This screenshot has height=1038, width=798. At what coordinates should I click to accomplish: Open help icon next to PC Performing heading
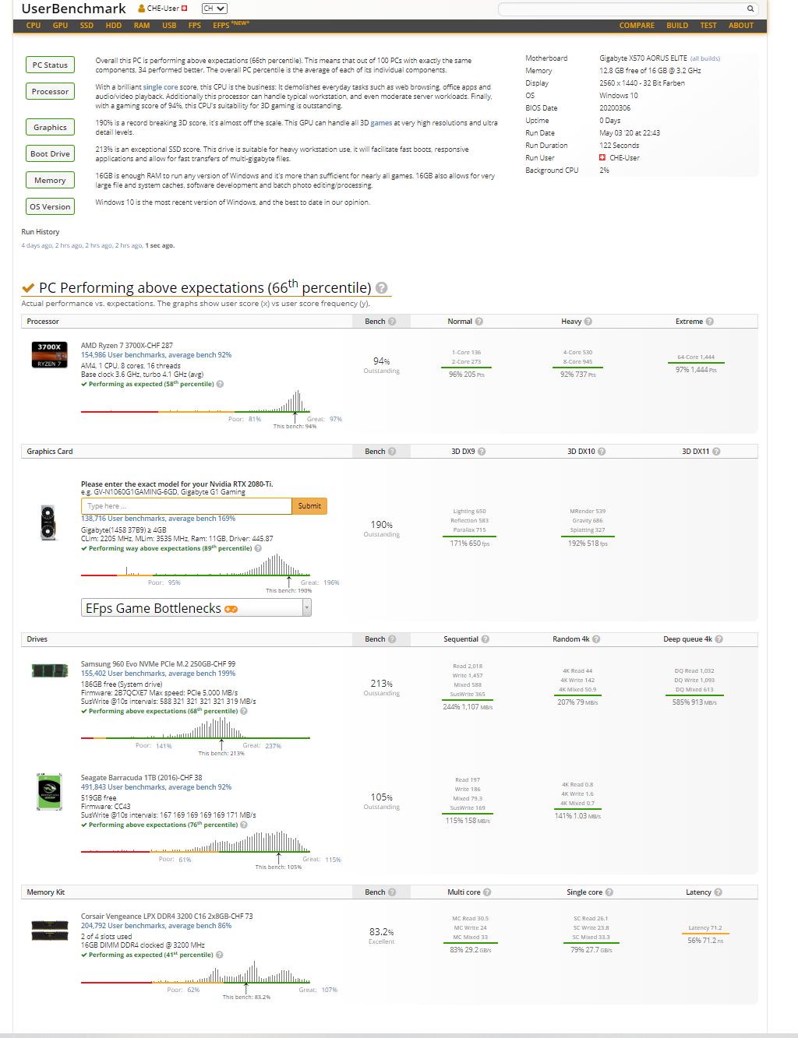[x=381, y=287]
